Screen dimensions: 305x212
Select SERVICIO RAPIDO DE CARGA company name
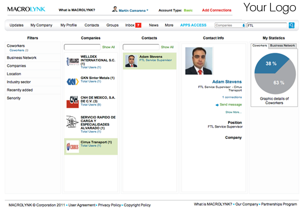click(98, 122)
